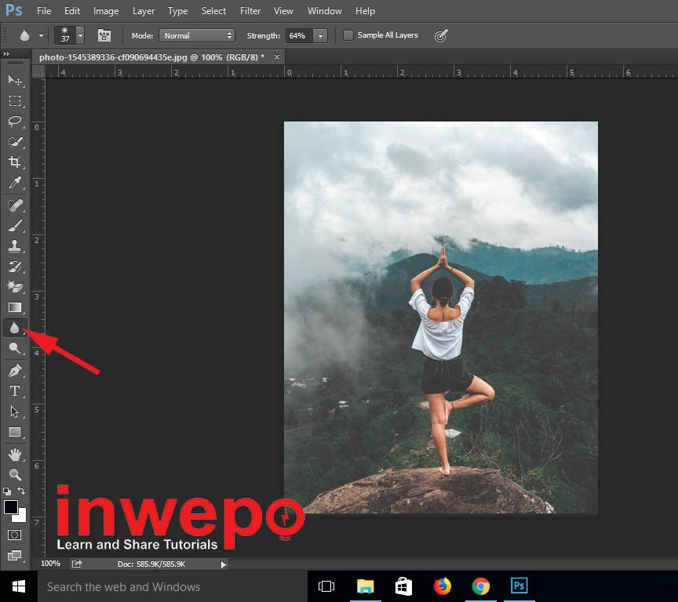Open the Filter menu

coord(250,11)
